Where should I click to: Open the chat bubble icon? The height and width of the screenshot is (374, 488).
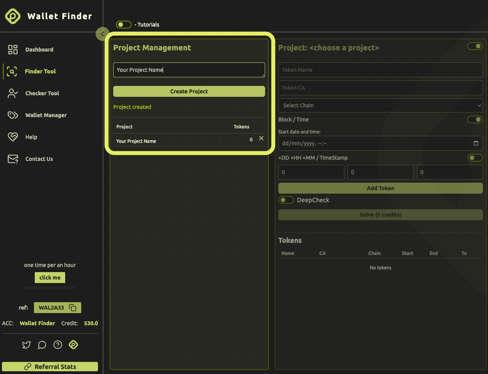(42, 345)
